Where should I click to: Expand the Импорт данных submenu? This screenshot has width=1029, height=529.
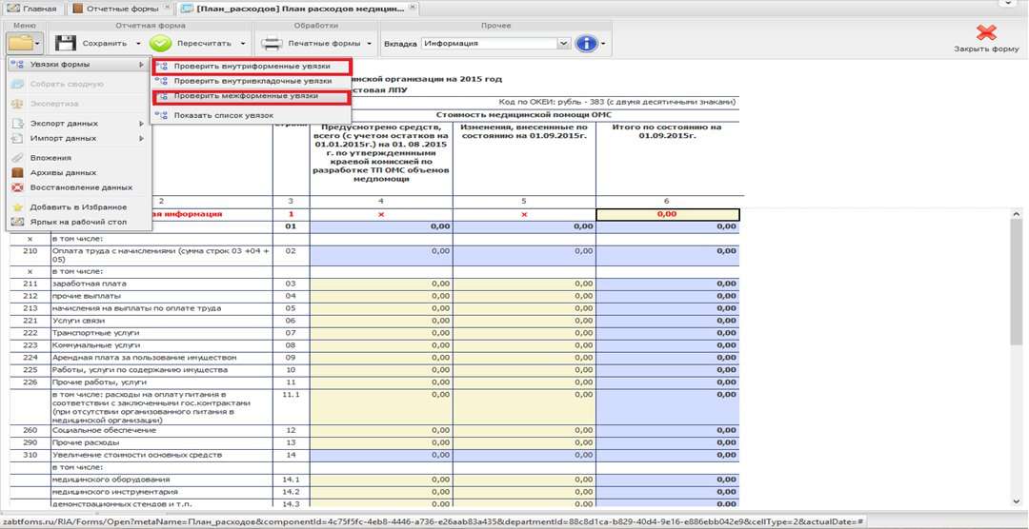[x=79, y=138]
